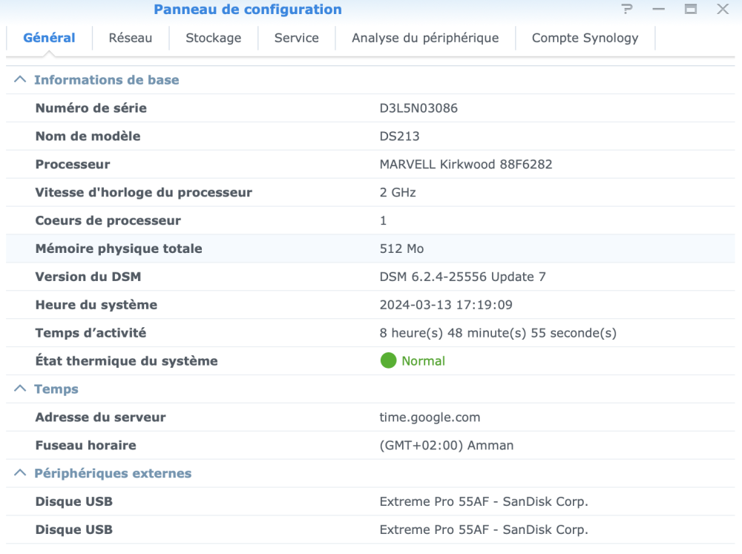Maximize the configuration panel window

pos(691,10)
